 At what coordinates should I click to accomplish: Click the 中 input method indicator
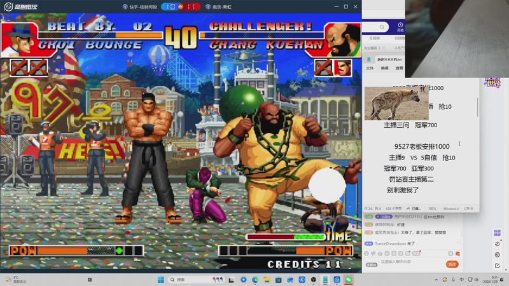coord(461,280)
